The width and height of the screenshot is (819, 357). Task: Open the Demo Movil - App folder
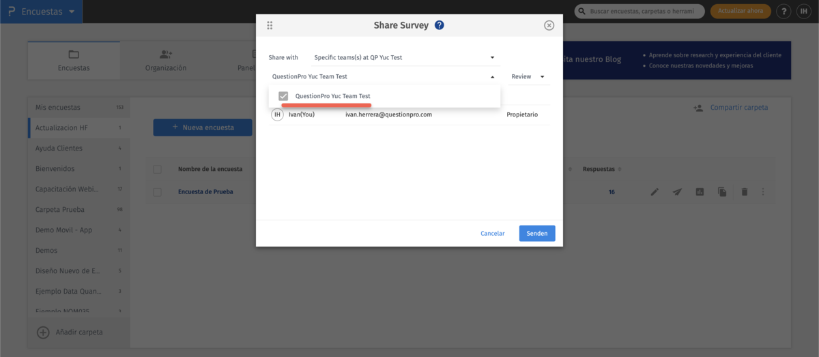tap(78, 230)
